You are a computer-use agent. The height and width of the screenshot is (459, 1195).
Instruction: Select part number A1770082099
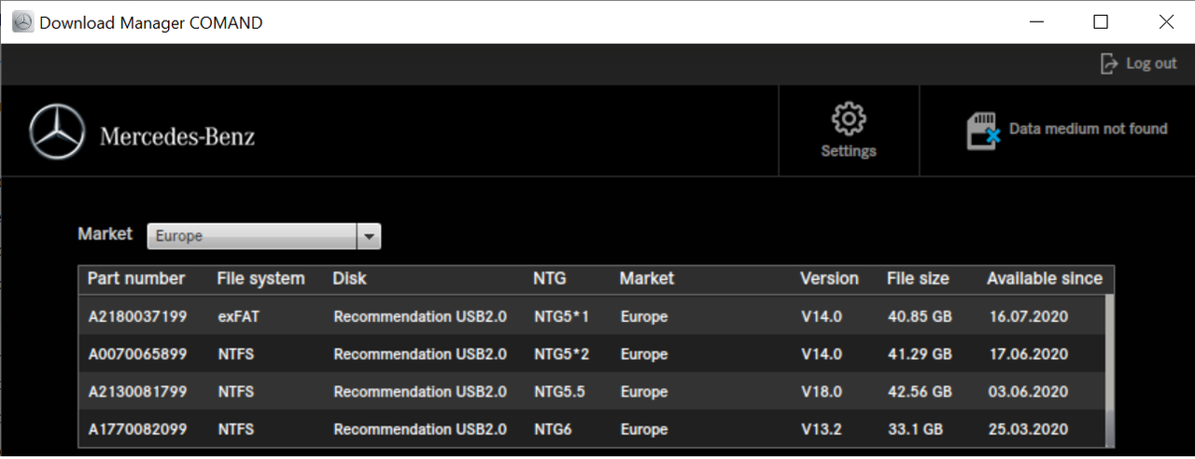137,429
